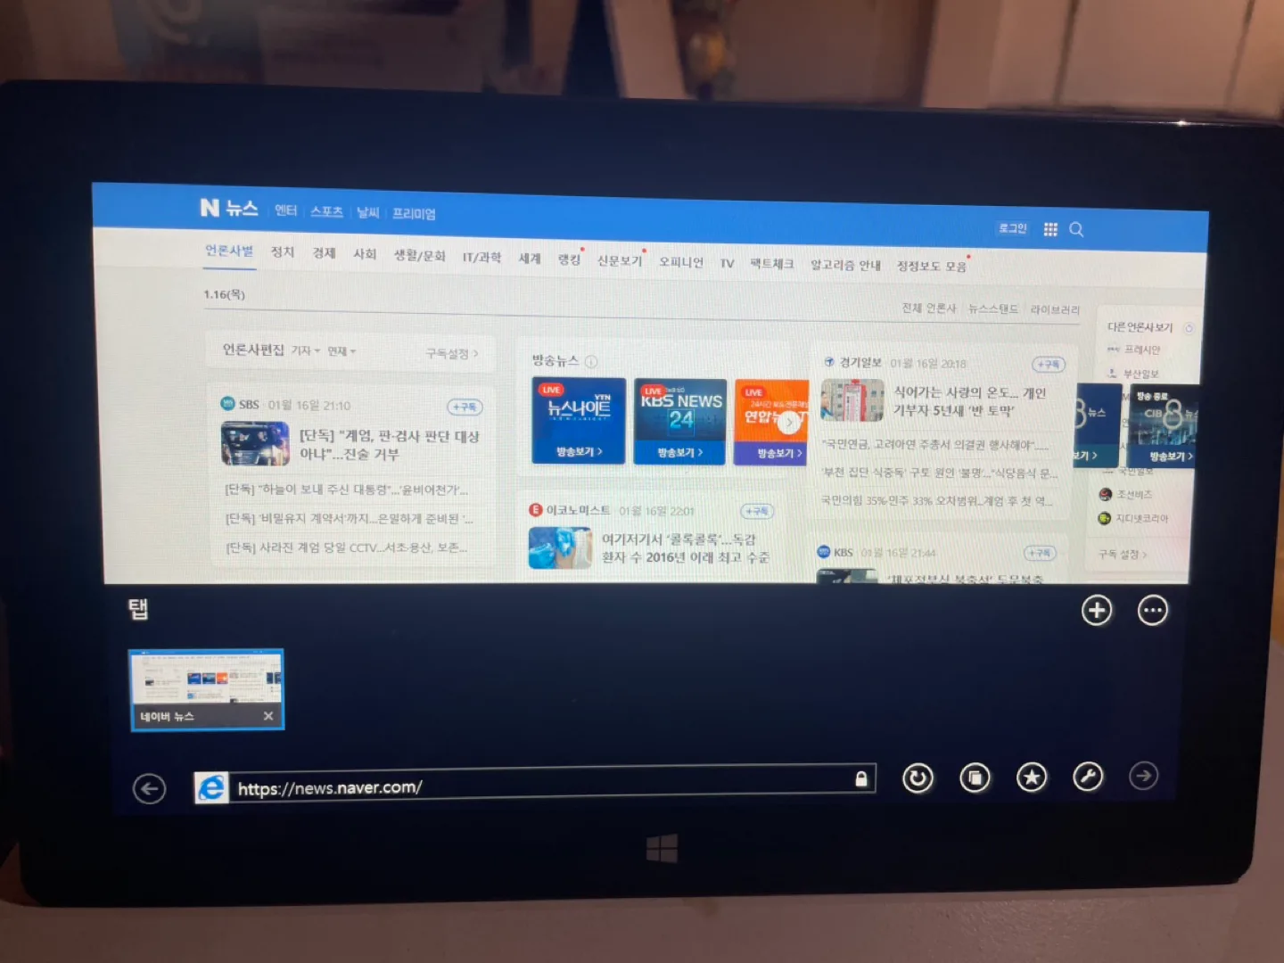The width and height of the screenshot is (1284, 963).
Task: Go back with the browser back arrow
Action: (149, 789)
